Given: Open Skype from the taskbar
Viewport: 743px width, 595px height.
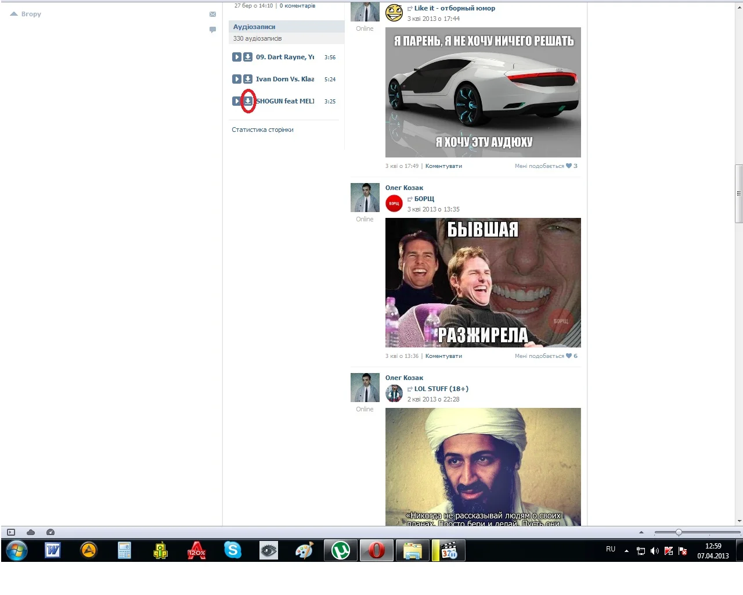Looking at the screenshot, I should (x=233, y=550).
